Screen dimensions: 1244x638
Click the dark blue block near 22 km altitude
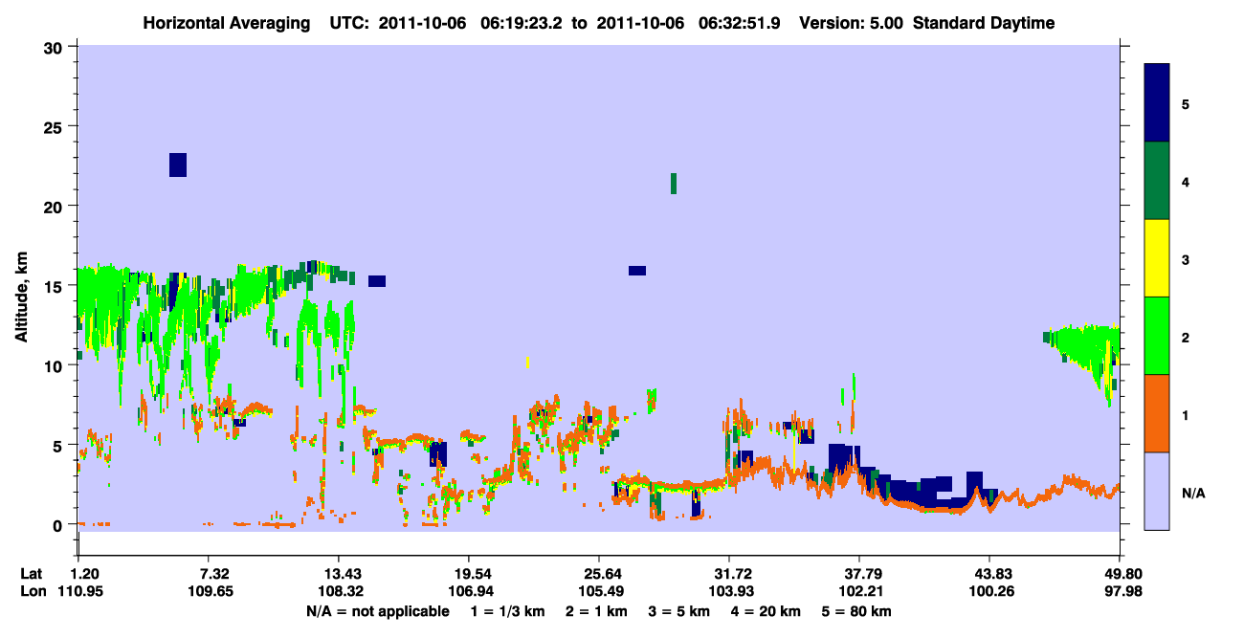[x=178, y=165]
